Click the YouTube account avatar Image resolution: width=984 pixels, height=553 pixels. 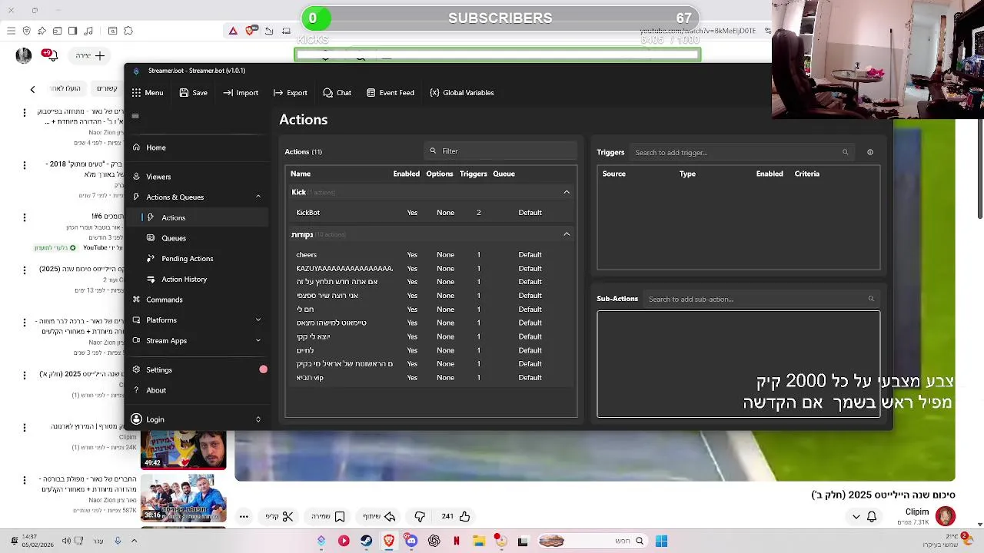coord(24,55)
